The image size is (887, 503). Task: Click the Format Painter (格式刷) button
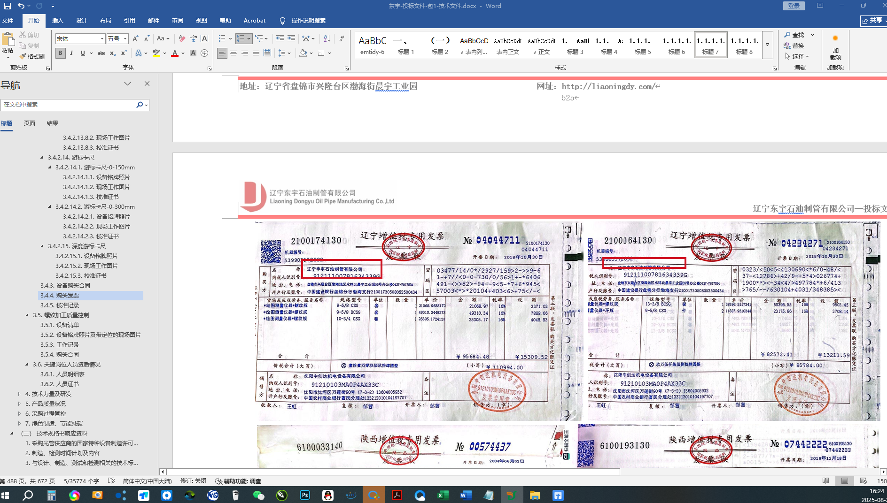[32, 56]
